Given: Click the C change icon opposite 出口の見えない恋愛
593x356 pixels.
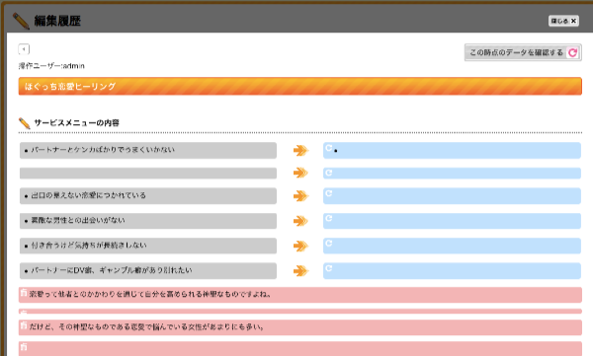Looking at the screenshot, I should tap(329, 193).
